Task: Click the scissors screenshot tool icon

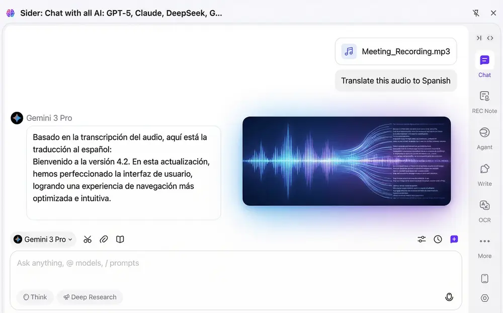Action: click(88, 239)
